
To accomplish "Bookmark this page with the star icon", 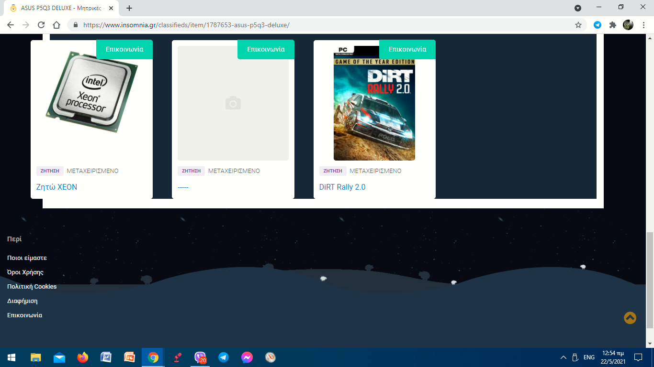I will [578, 25].
